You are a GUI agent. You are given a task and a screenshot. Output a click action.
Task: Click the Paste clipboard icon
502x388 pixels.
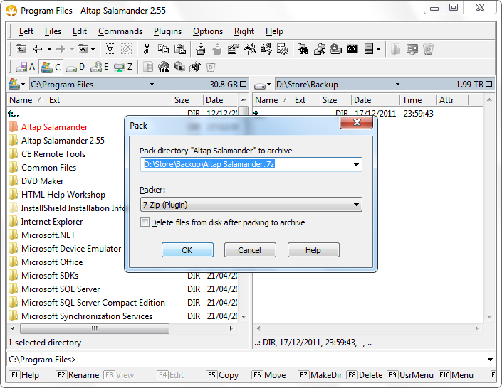tap(180, 49)
